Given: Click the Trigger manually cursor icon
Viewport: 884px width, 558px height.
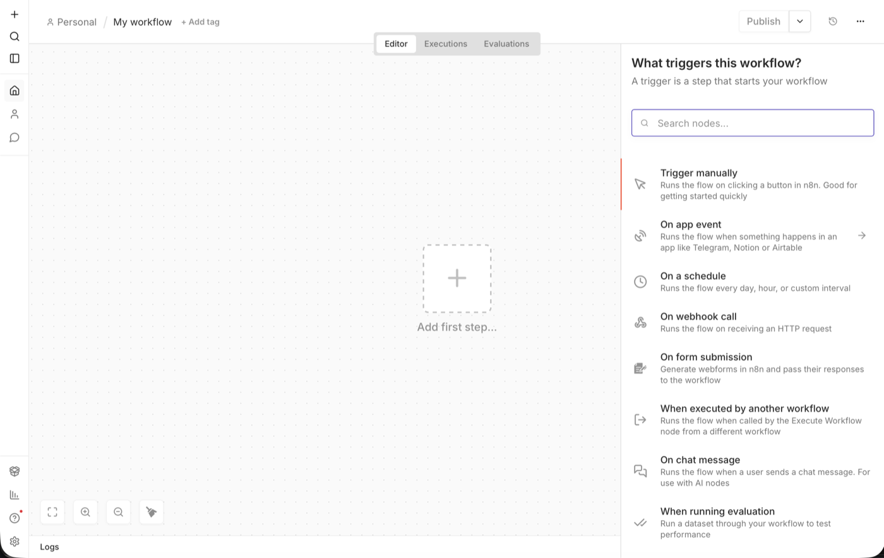Looking at the screenshot, I should pos(640,184).
